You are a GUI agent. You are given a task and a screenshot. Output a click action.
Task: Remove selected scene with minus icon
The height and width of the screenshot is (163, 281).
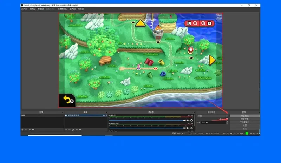pos(26,130)
